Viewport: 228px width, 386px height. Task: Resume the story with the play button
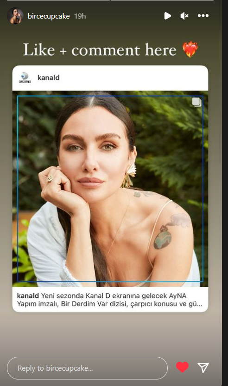tap(168, 16)
